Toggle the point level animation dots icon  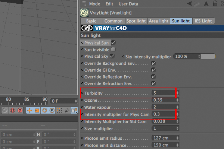[59, 111]
